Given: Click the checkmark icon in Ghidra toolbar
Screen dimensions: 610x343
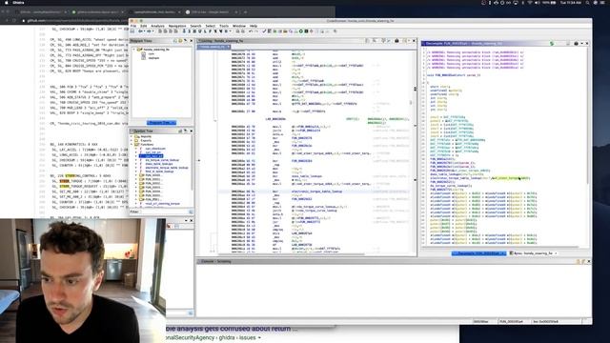Looking at the screenshot, I should 264,31.
